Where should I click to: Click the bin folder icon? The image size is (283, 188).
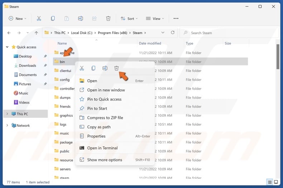tap(56, 61)
